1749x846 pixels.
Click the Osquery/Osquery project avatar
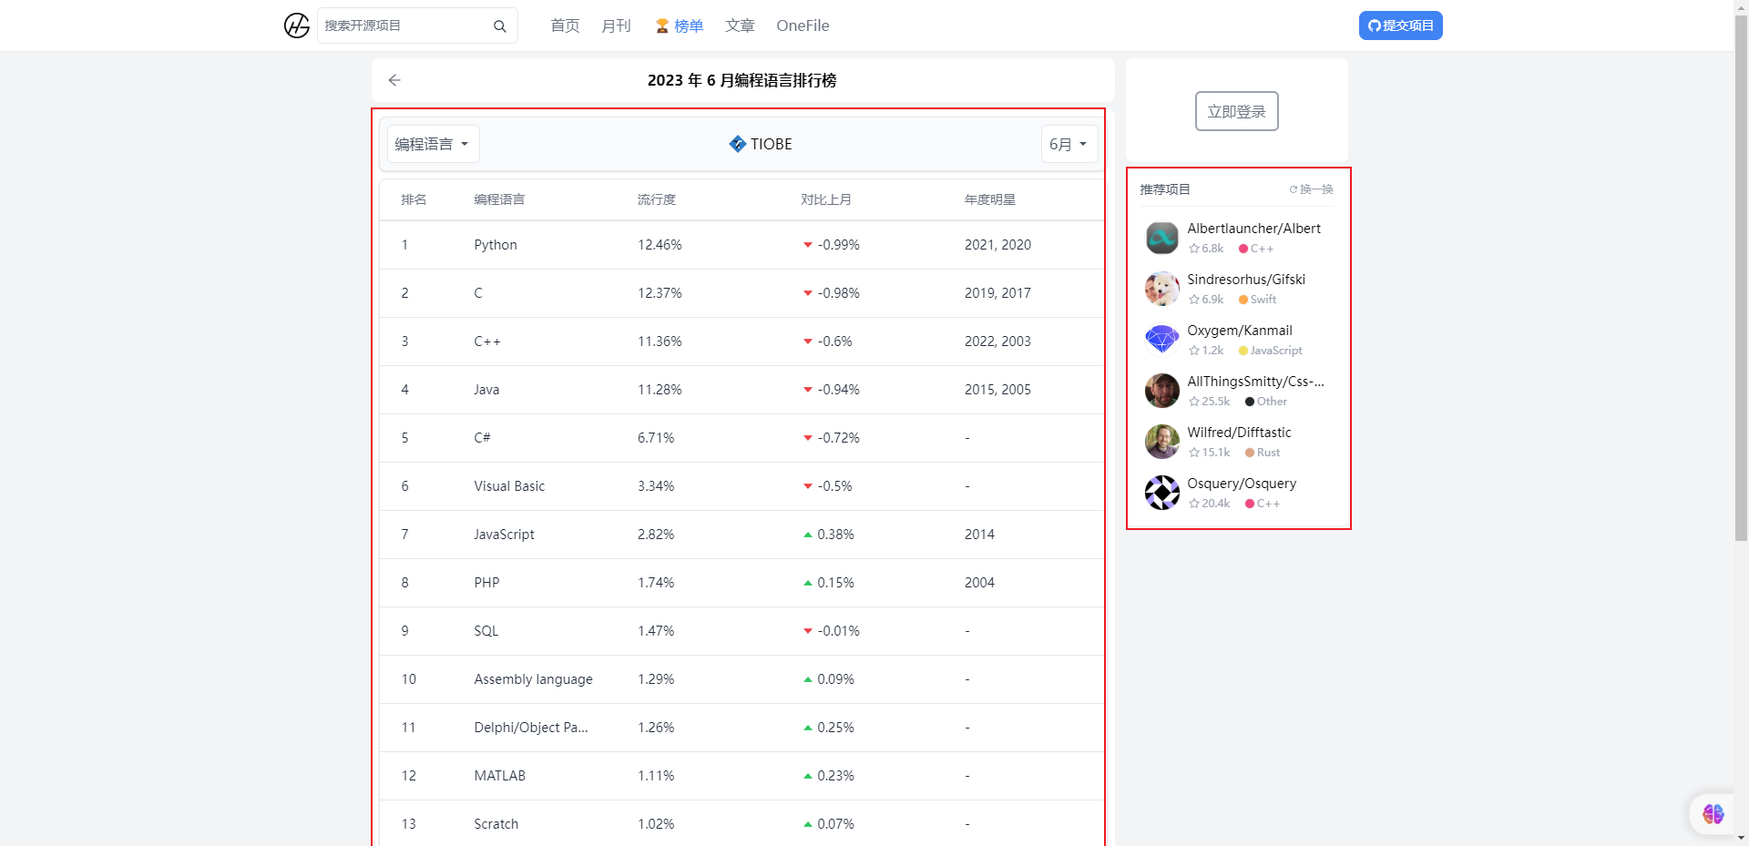1161,493
